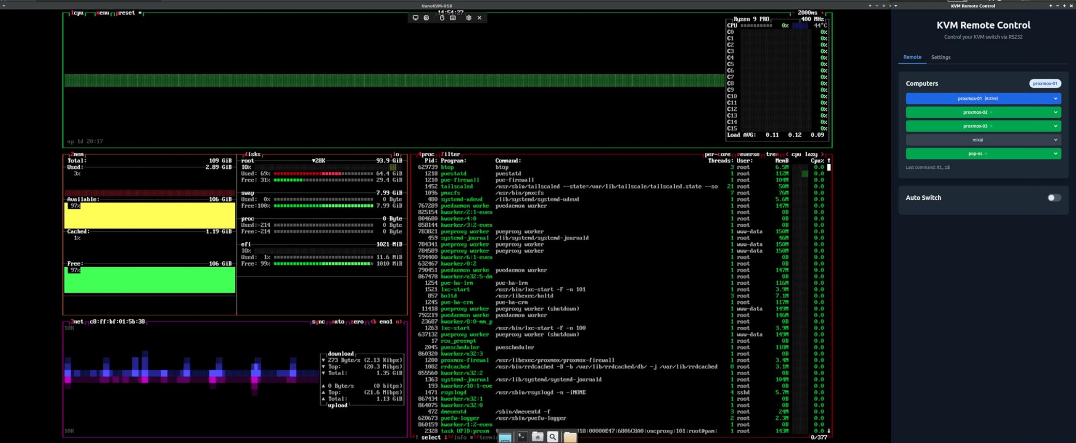Expand the proxmox-01 chevron
This screenshot has height=443, width=1076.
1055,99
